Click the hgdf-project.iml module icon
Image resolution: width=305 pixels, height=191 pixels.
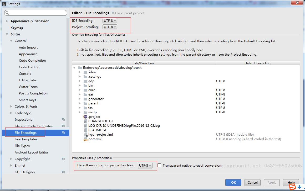(x=85, y=135)
